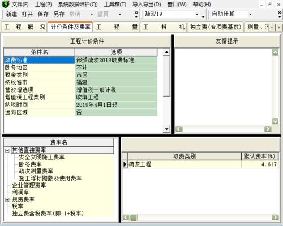Click the 打开 toolbar button
Screen dimensions: 283x226
coord(27,14)
